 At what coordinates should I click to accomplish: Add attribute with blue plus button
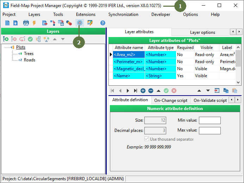coord(143,91)
